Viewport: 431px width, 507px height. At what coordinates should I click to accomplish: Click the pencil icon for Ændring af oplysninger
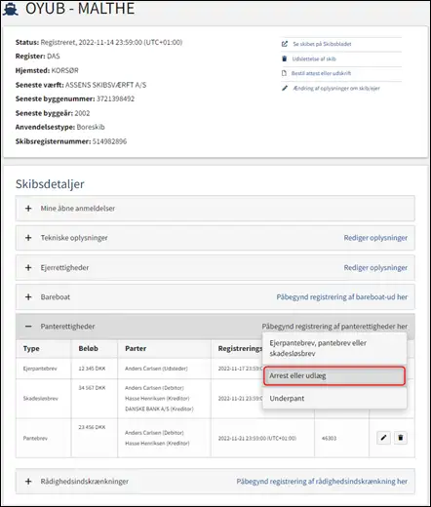[x=285, y=88]
